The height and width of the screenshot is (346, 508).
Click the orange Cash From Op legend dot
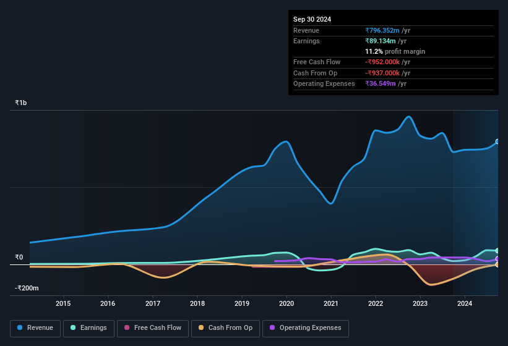[201, 327]
